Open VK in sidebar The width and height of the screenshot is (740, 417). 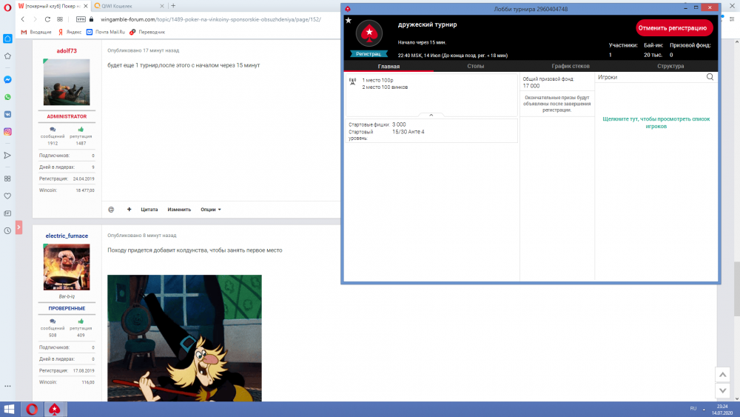[7, 114]
